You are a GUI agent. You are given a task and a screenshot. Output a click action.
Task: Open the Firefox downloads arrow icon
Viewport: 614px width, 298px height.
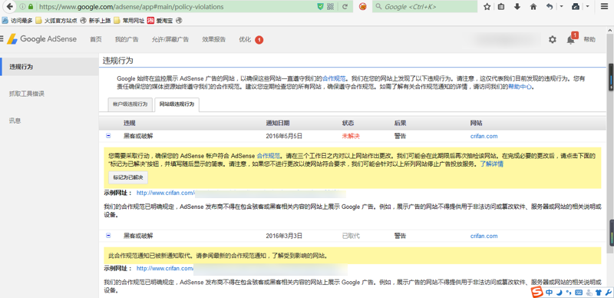point(517,7)
